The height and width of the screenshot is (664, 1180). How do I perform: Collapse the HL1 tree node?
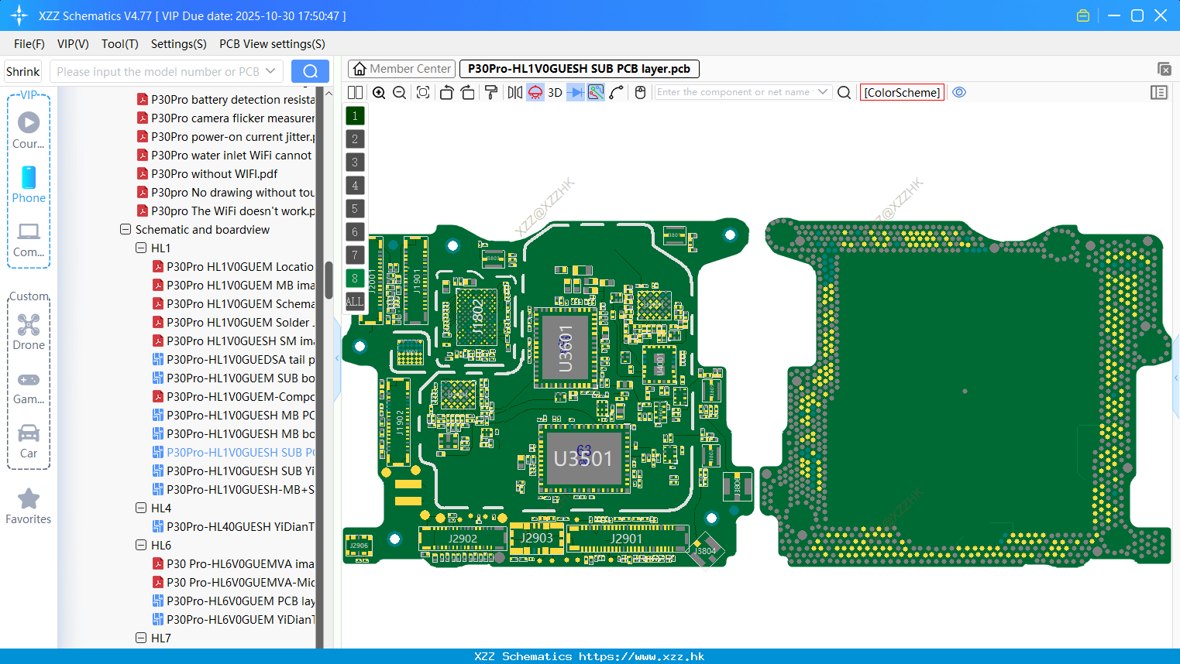(141, 248)
